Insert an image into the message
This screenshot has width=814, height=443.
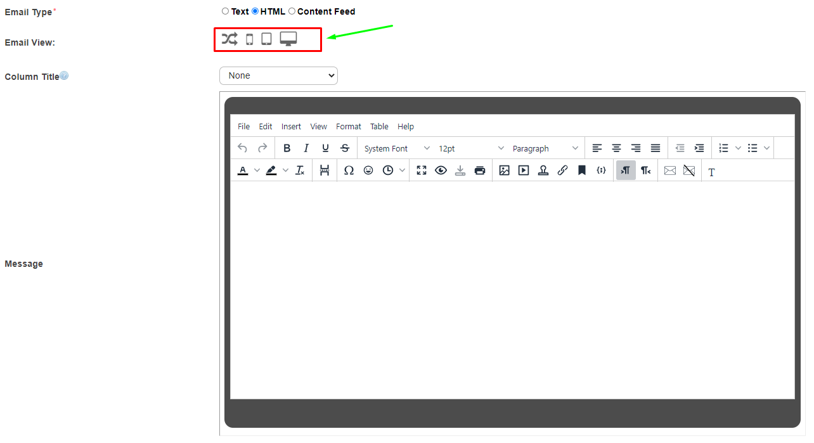(504, 170)
